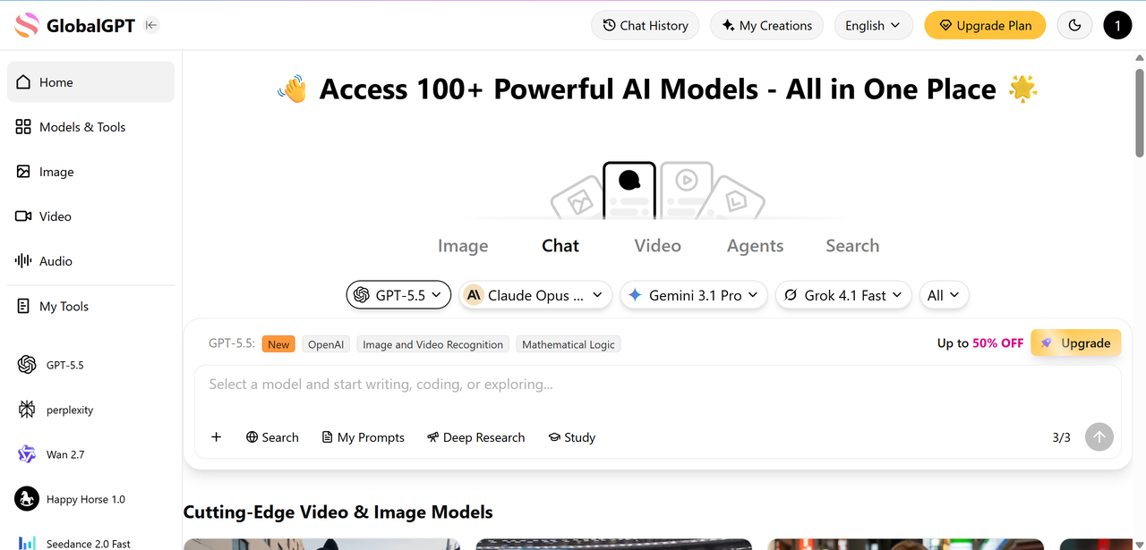
Task: Click the Image and Video Recognition tag
Action: [432, 344]
